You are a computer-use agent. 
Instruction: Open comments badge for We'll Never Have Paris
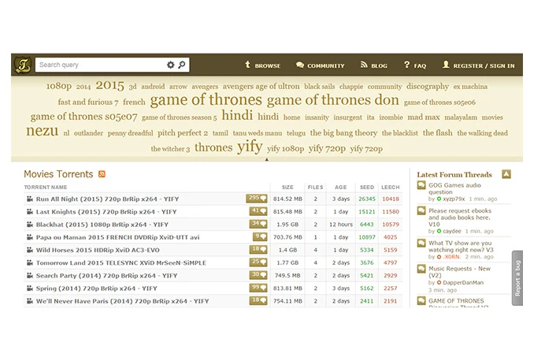click(258, 300)
